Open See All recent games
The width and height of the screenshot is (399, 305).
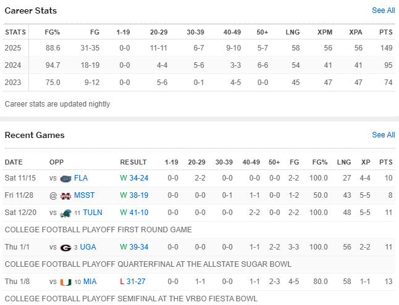click(x=383, y=135)
